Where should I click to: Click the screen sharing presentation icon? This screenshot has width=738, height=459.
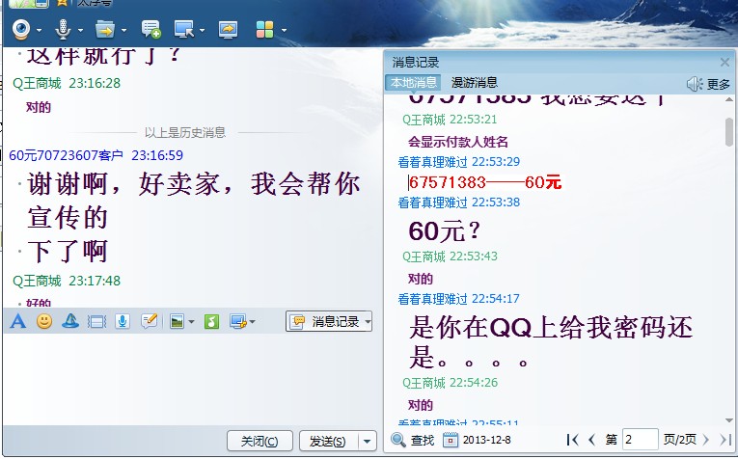[228, 30]
